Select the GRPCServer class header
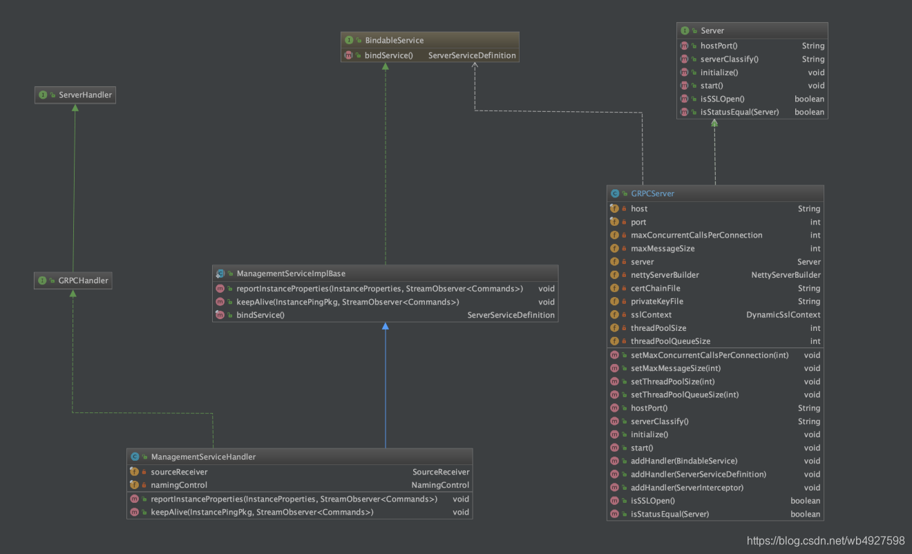Viewport: 912px width, 554px height. tap(715, 193)
